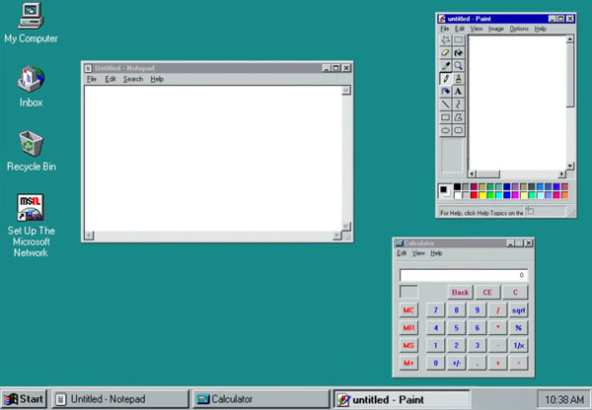
Task: Select the Airbrush spray can tool
Action: point(446,92)
